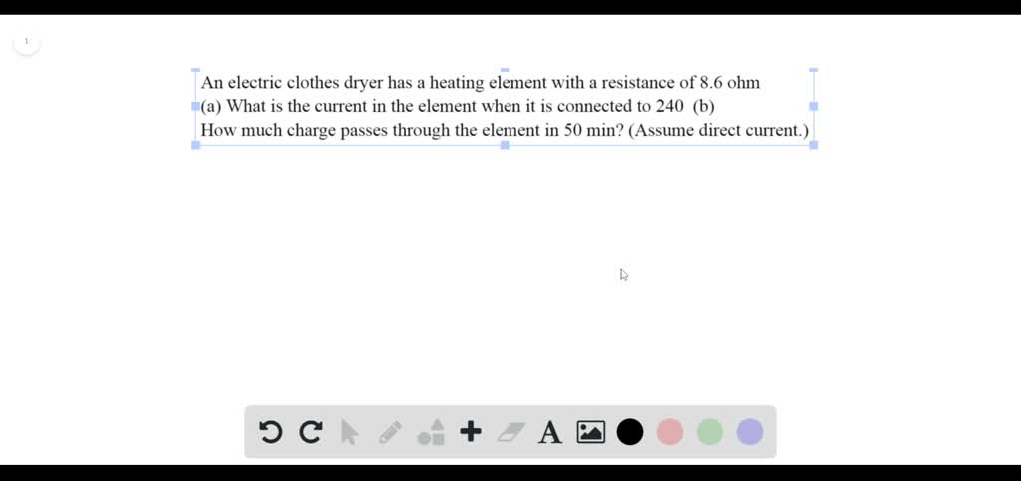Choose the purple color swatch
Screen dimensions: 1021x481
(x=750, y=432)
